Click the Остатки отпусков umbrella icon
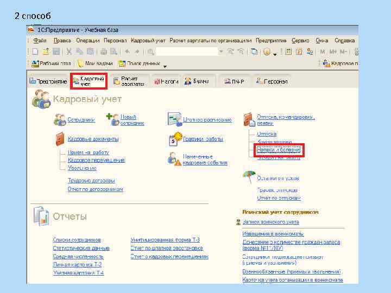Screen dimensions: 391x293 pyautogui.click(x=249, y=177)
